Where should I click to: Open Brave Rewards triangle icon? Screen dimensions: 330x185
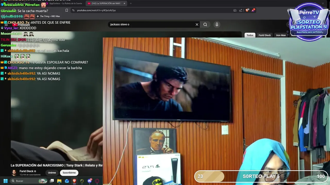tap(253, 10)
